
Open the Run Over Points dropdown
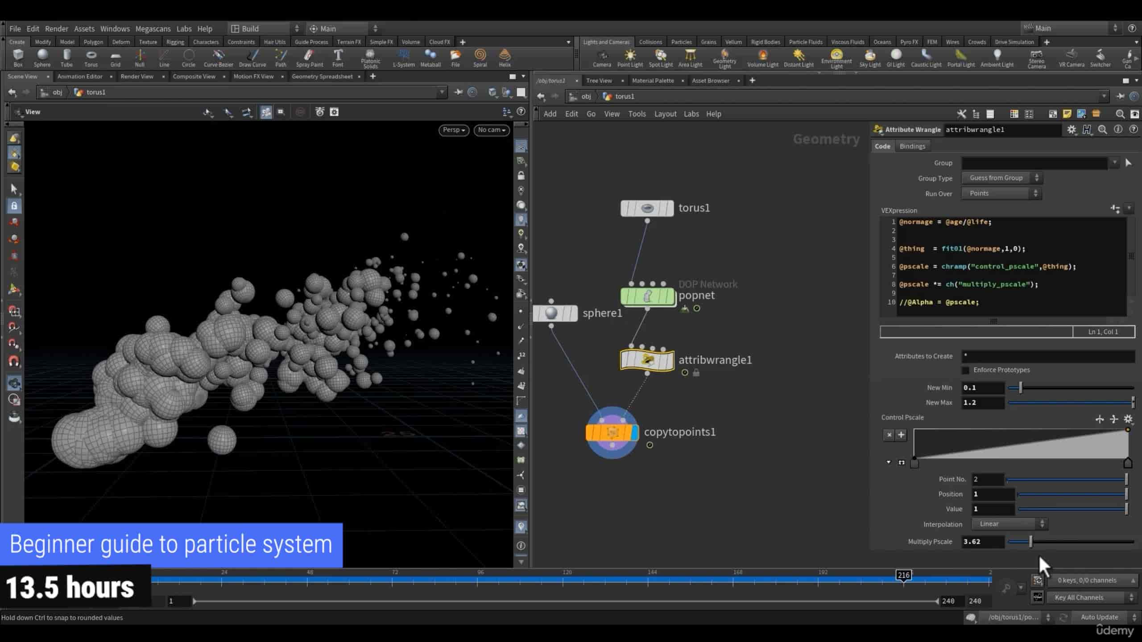(x=1002, y=193)
